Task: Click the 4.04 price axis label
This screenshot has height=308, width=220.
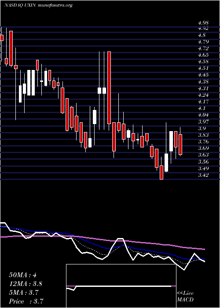Action: click(x=203, y=115)
